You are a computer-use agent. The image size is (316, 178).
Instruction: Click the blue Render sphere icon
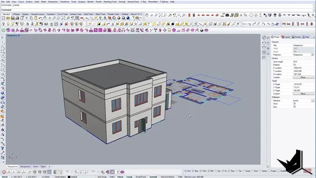[x=128, y=18]
